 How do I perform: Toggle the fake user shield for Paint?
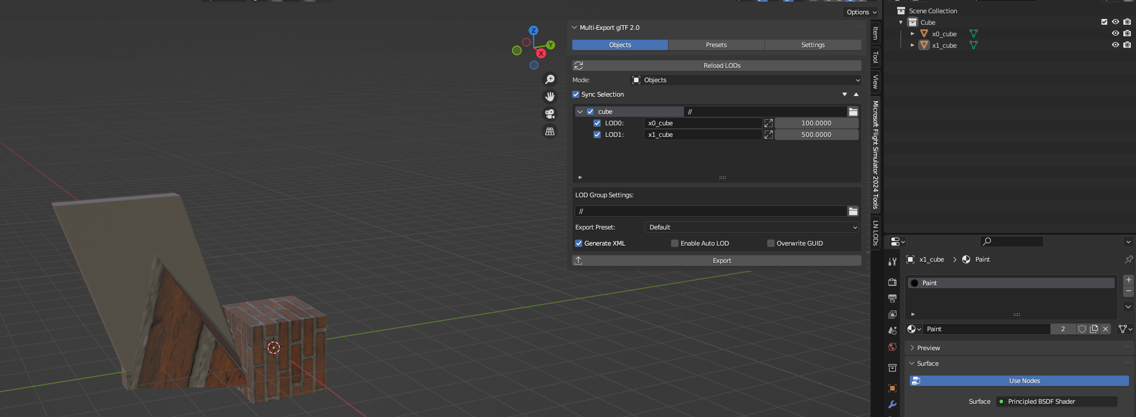pyautogui.click(x=1082, y=329)
